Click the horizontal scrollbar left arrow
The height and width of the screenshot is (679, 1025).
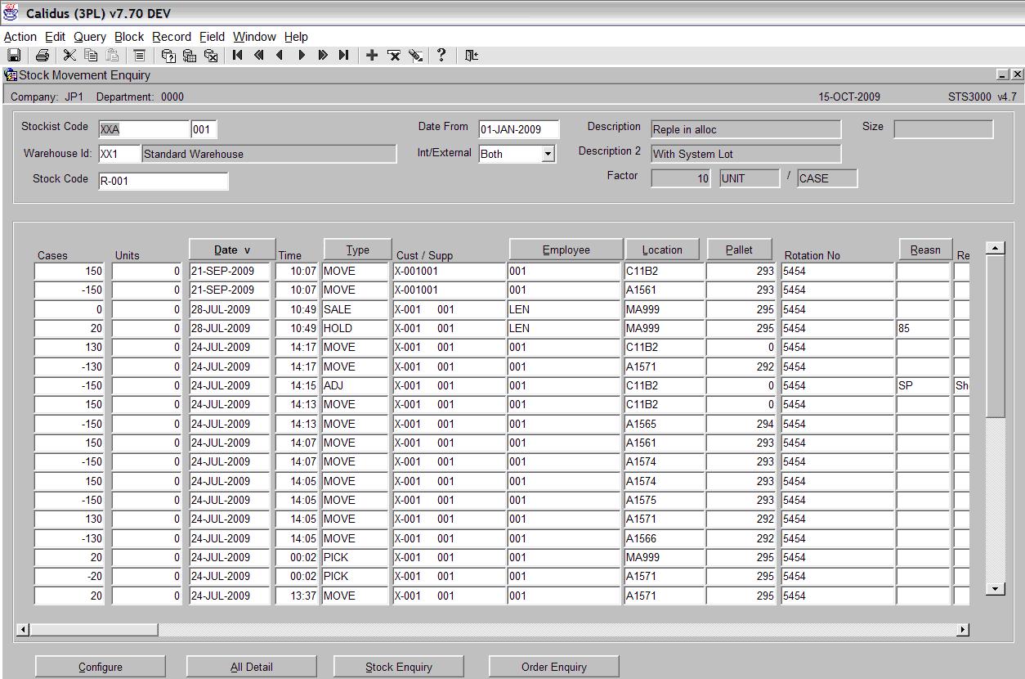click(23, 629)
